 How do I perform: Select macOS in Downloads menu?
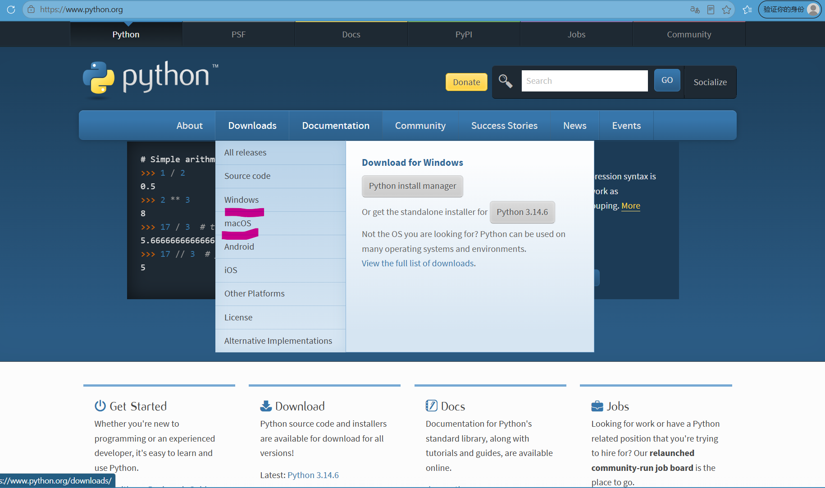[280, 223]
